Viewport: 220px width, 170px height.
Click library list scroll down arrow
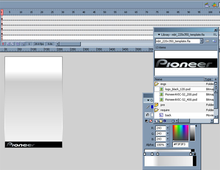pos(216,117)
